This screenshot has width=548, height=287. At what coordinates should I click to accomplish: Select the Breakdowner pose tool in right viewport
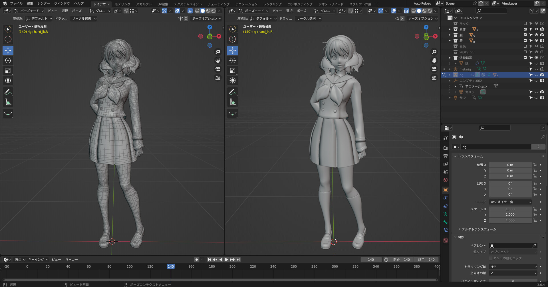tap(233, 113)
